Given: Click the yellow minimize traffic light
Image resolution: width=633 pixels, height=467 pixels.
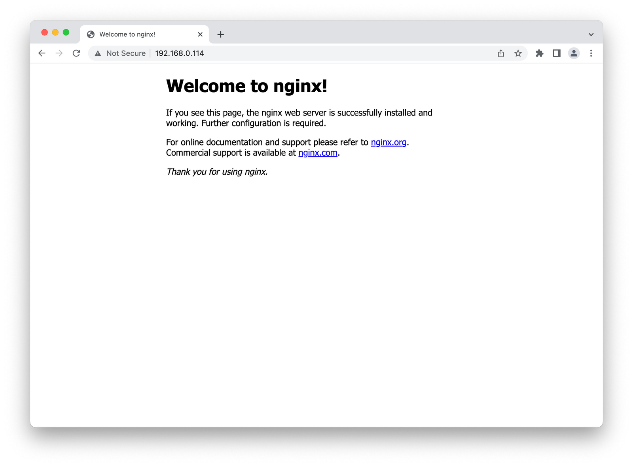Looking at the screenshot, I should point(55,32).
